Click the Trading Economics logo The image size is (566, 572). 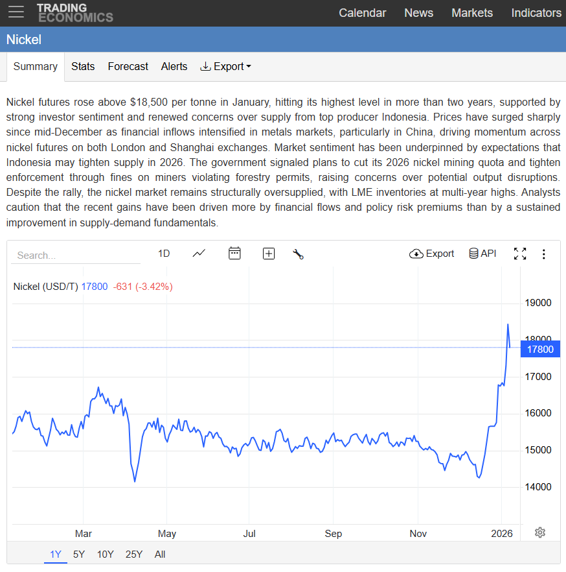(74, 12)
